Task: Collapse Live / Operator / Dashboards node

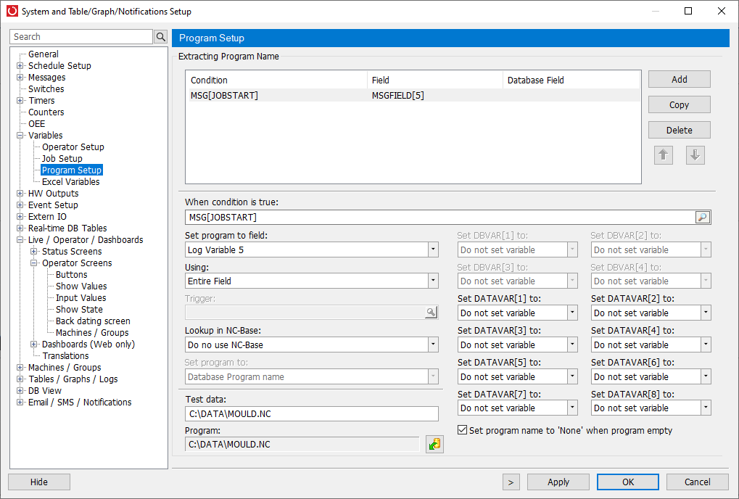Action: click(20, 240)
